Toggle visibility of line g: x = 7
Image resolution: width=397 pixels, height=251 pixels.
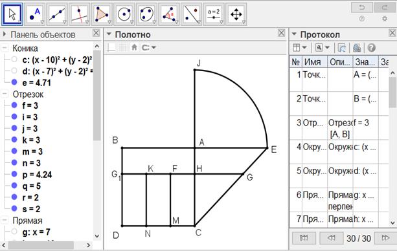[x=14, y=232]
